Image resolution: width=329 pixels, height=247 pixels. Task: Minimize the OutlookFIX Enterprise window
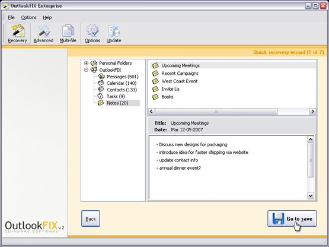[x=308, y=6]
